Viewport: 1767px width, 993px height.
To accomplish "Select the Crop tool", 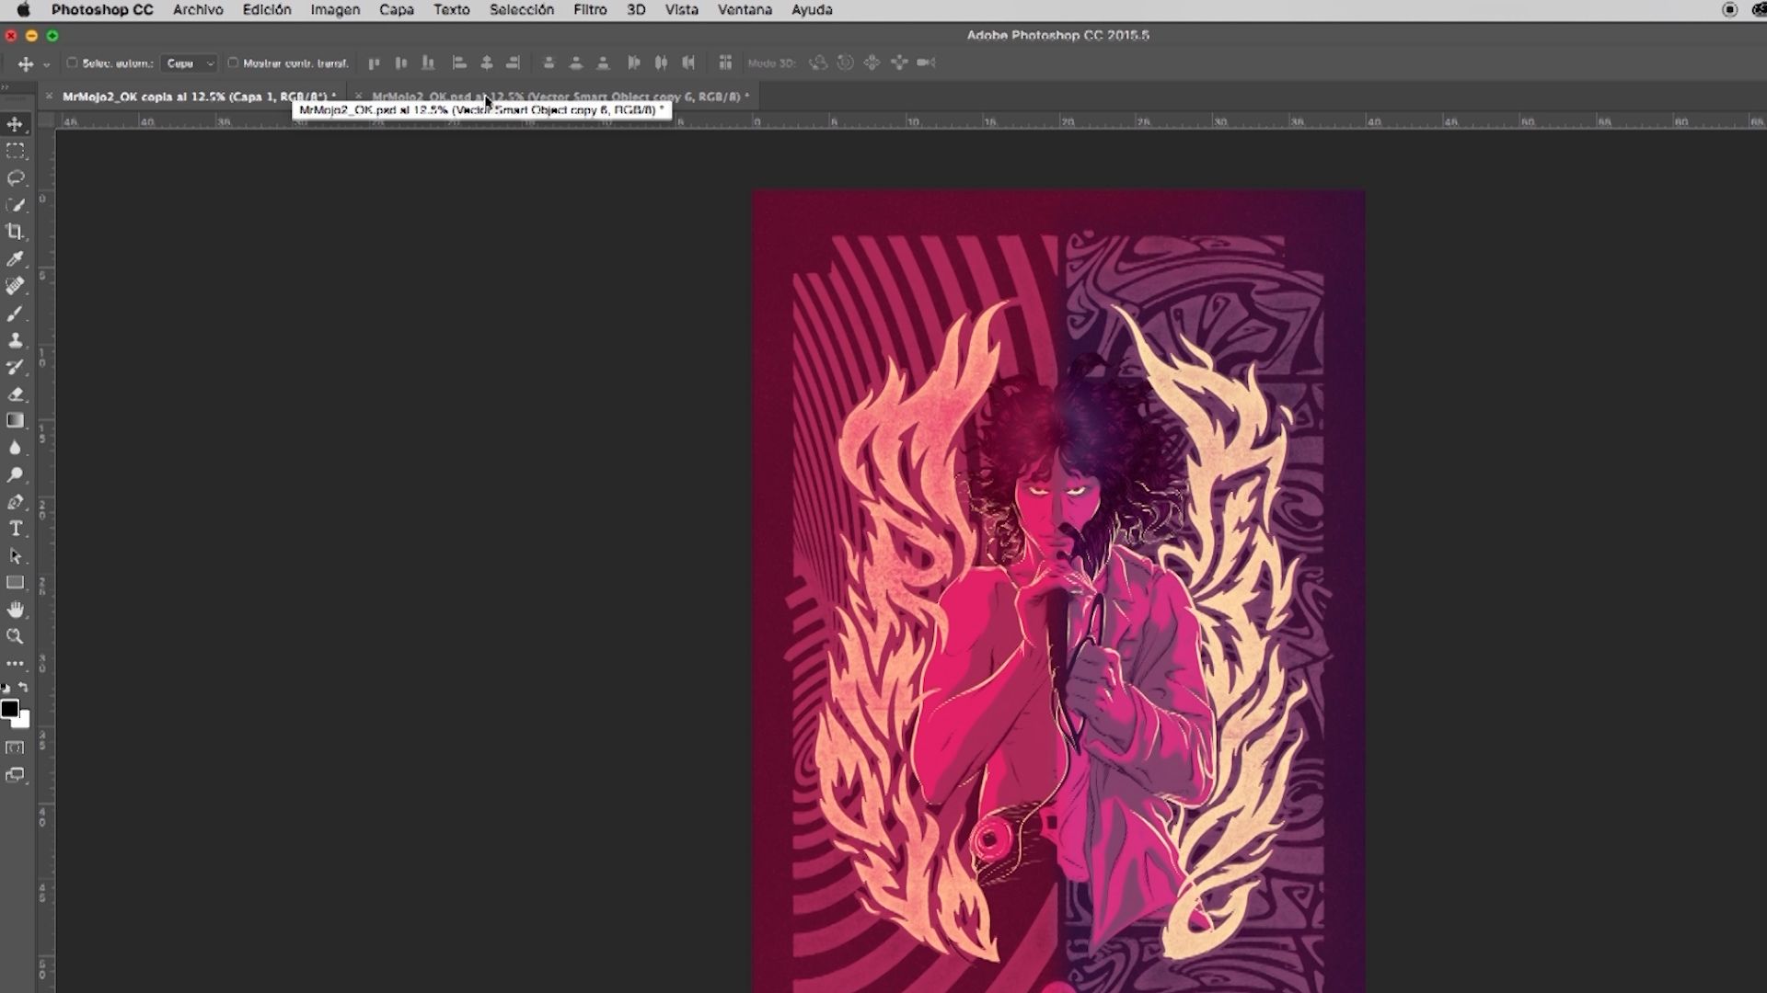I will 16,232.
